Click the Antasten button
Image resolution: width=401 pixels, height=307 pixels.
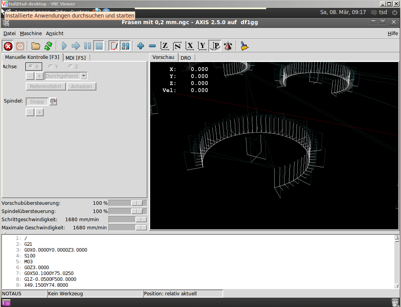pyautogui.click(x=81, y=87)
